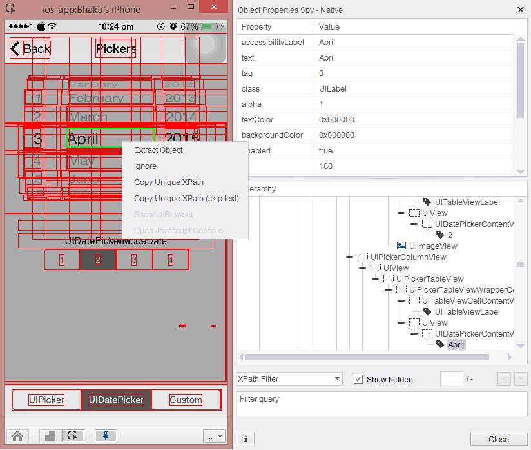The image size is (531, 450).
Task: Click the home icon in bottom toolbar
Action: [x=17, y=436]
